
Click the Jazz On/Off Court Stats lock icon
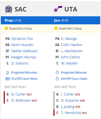[57, 79]
